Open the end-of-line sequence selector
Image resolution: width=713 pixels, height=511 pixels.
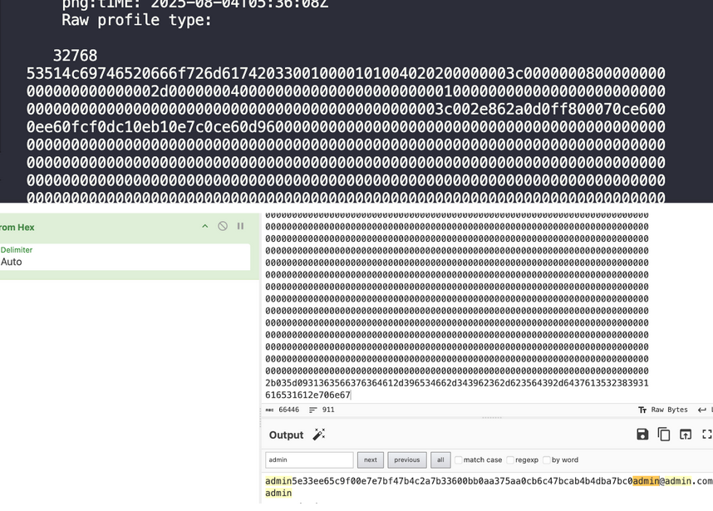703,410
